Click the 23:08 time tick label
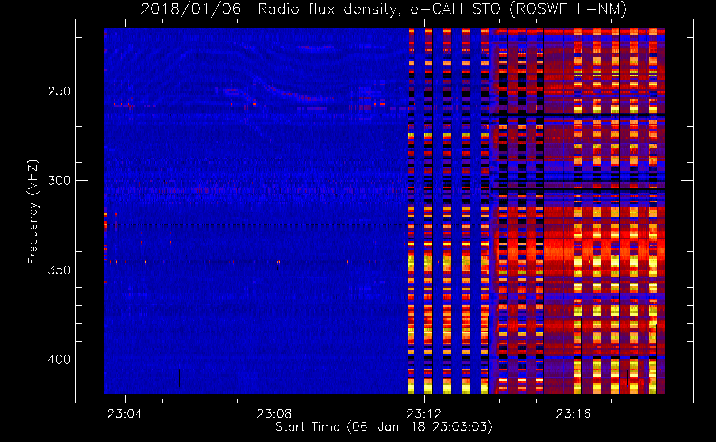716x442 pixels. [x=274, y=414]
